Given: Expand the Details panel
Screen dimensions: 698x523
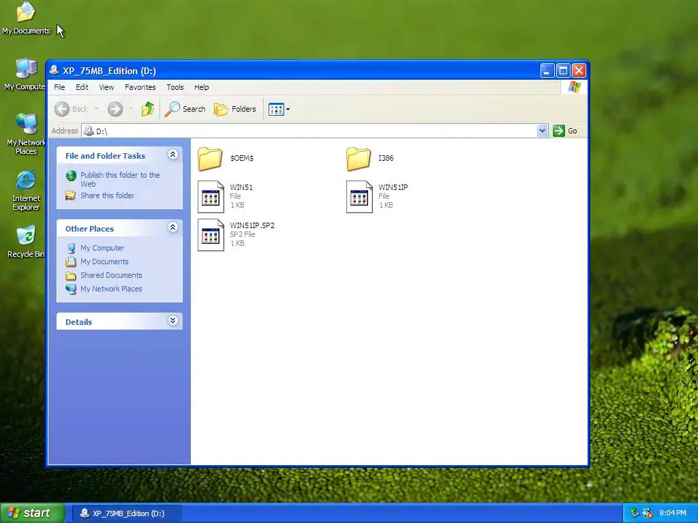Looking at the screenshot, I should pyautogui.click(x=172, y=321).
